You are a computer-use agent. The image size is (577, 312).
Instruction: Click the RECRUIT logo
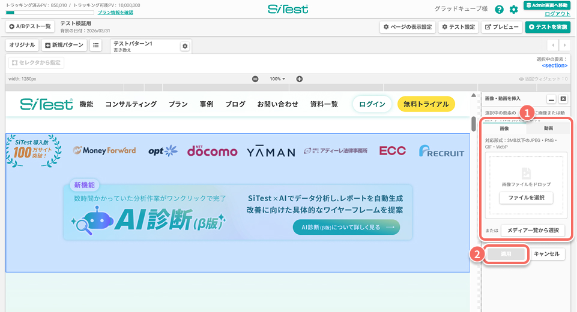point(441,152)
